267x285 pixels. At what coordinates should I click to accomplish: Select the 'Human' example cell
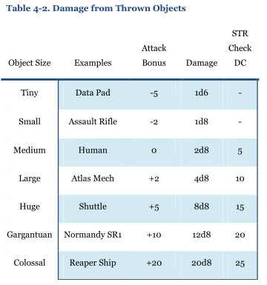click(93, 150)
